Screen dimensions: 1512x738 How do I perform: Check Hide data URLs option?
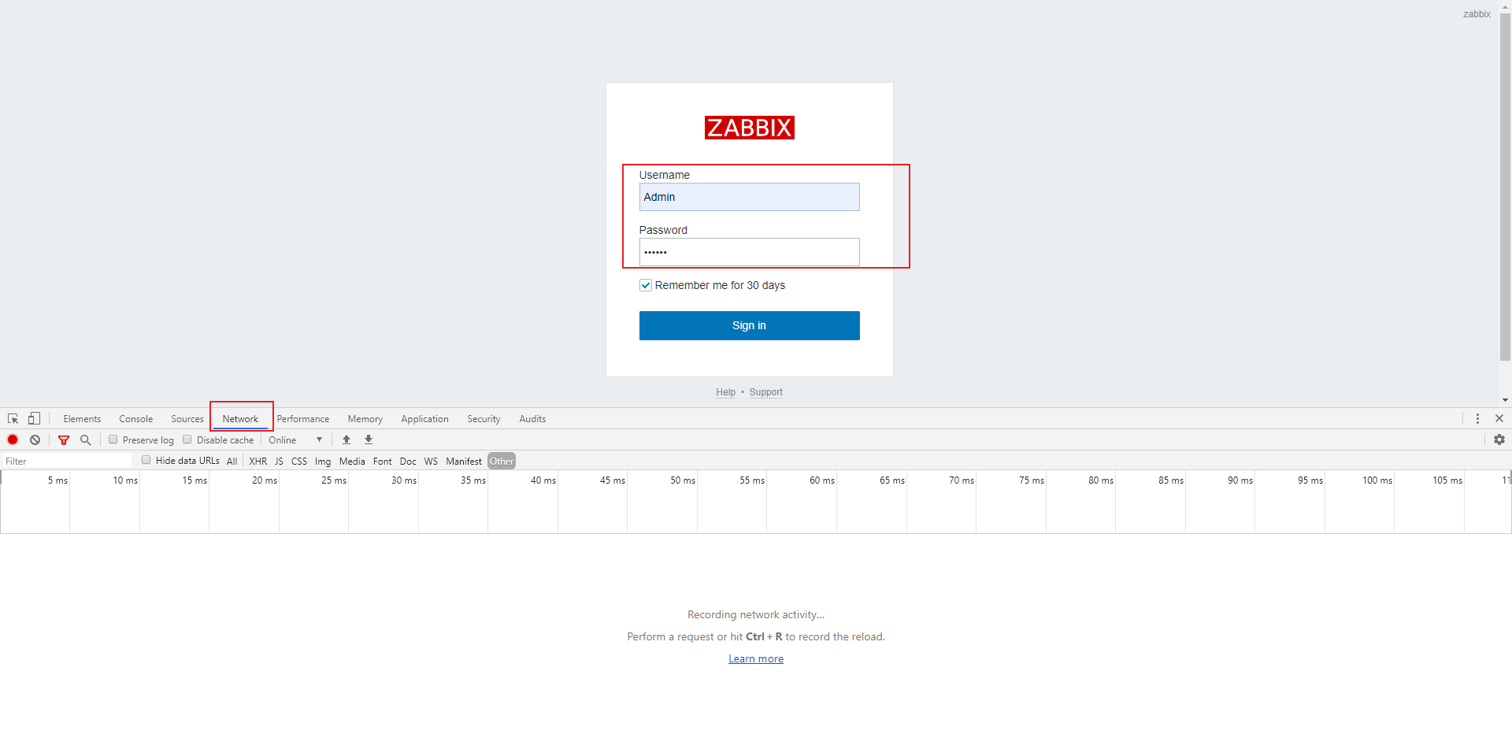click(146, 459)
